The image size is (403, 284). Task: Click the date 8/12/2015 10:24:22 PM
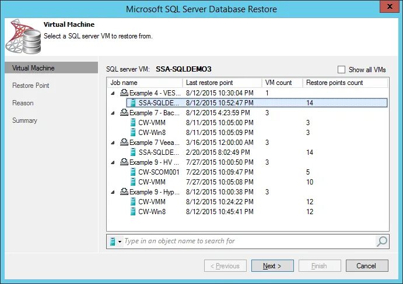(x=220, y=201)
